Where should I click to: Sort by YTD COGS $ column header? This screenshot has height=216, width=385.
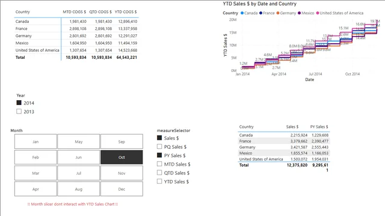click(x=126, y=12)
